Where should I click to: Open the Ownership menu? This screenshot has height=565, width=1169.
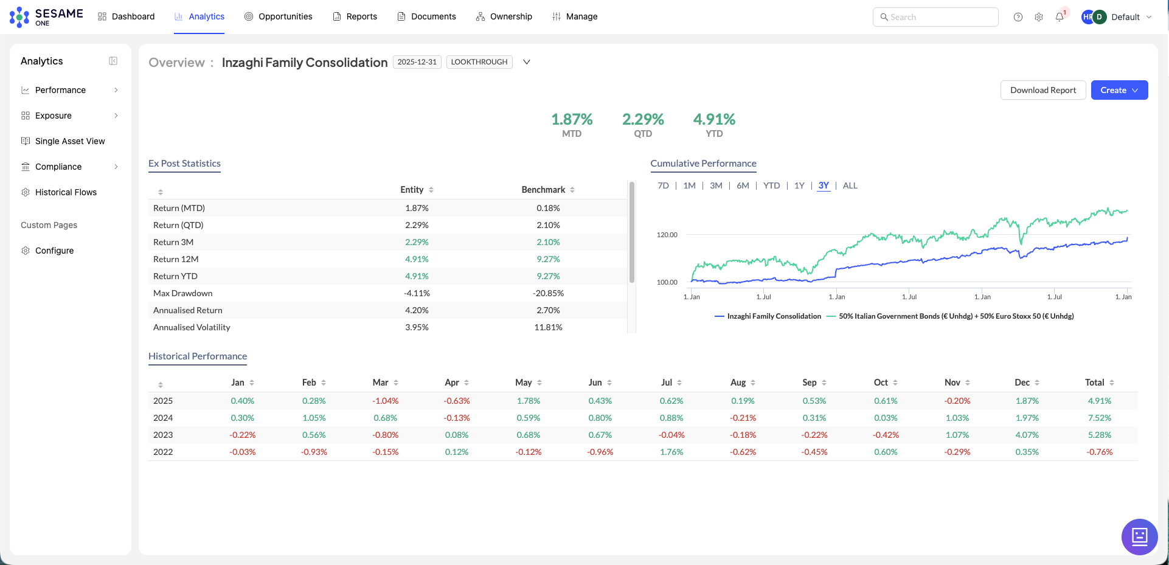(x=504, y=16)
